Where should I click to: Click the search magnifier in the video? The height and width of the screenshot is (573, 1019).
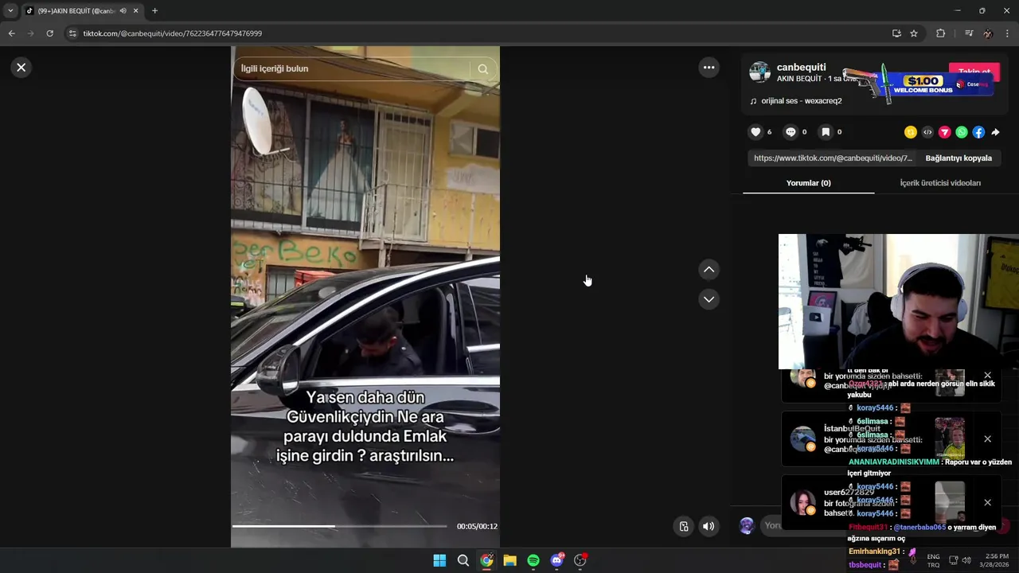click(482, 69)
